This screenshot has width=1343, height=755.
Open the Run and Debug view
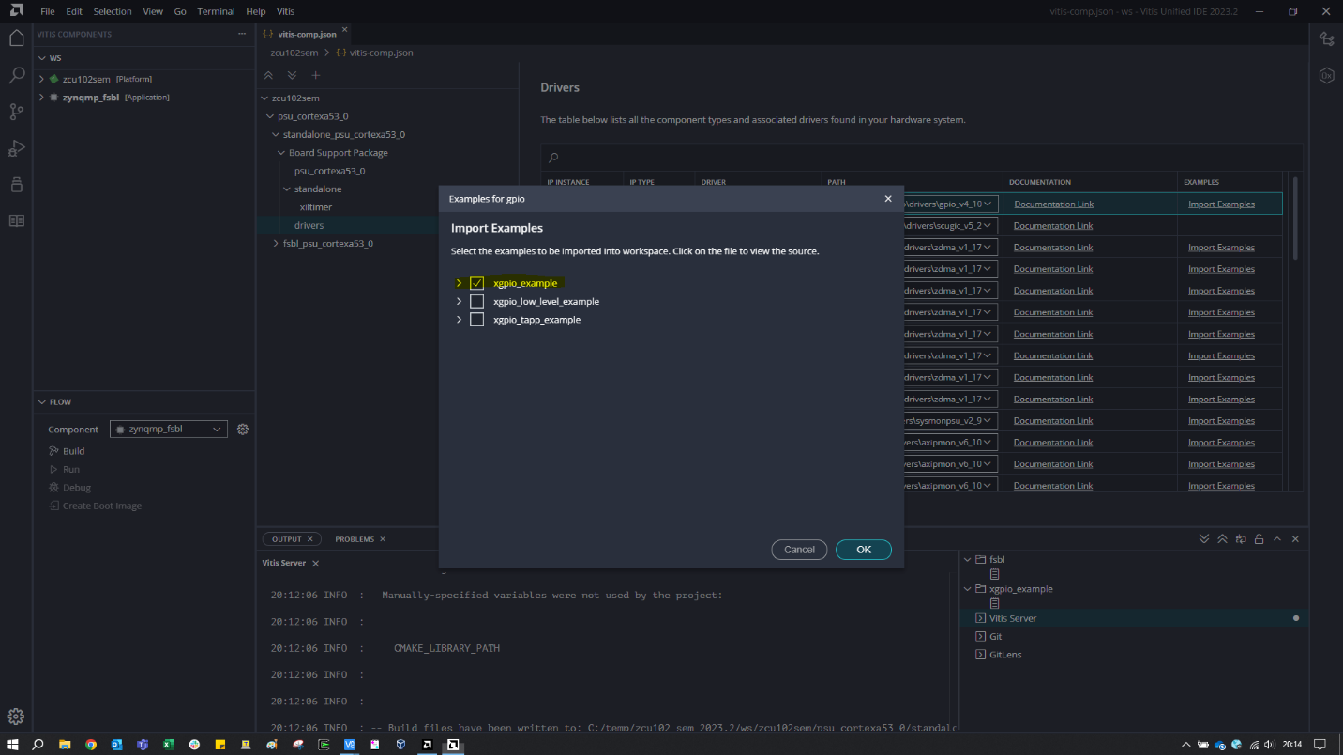pyautogui.click(x=16, y=148)
